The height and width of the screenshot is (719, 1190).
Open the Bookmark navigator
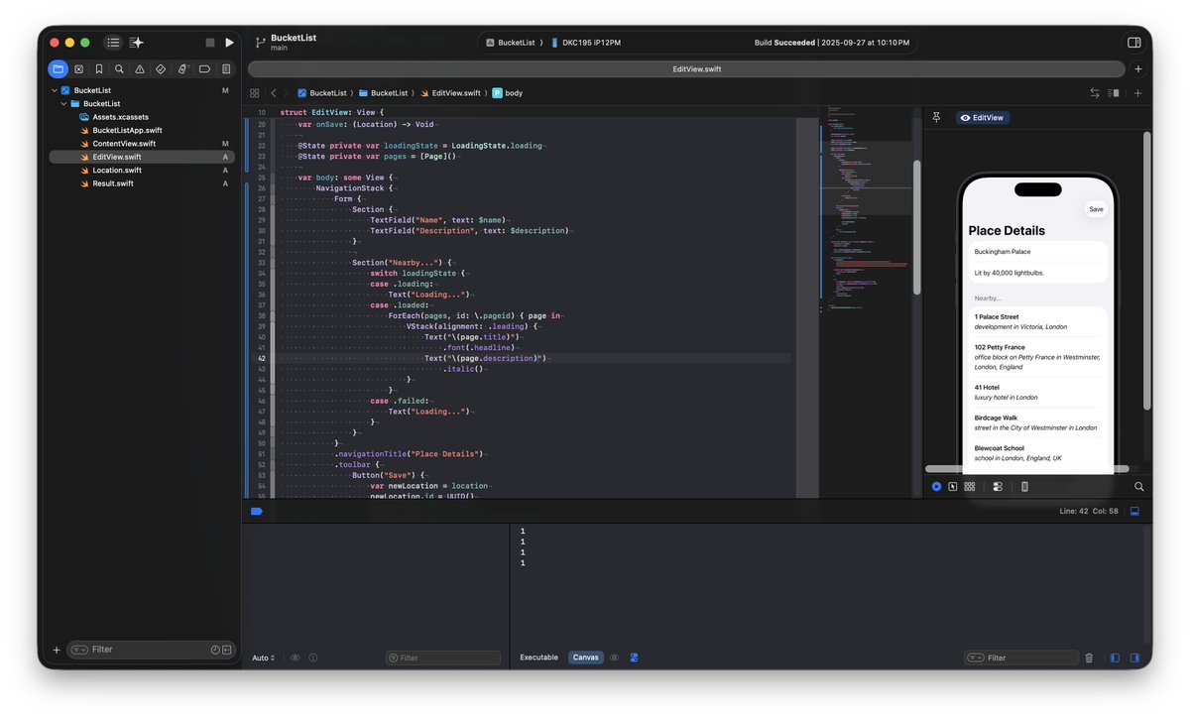click(99, 69)
